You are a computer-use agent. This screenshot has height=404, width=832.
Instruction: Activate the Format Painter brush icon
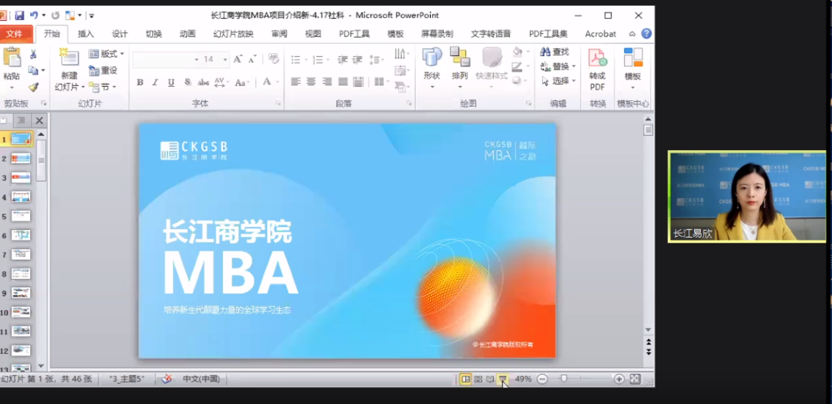[33, 87]
